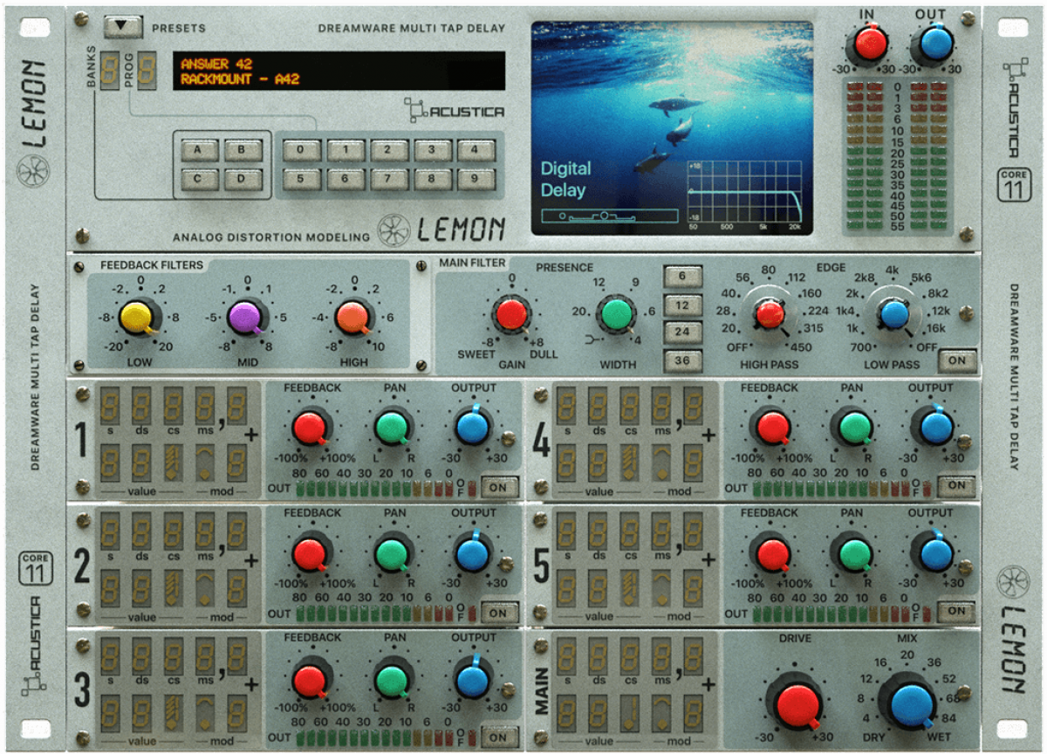Click the green WIDTH knob

pyautogui.click(x=617, y=314)
